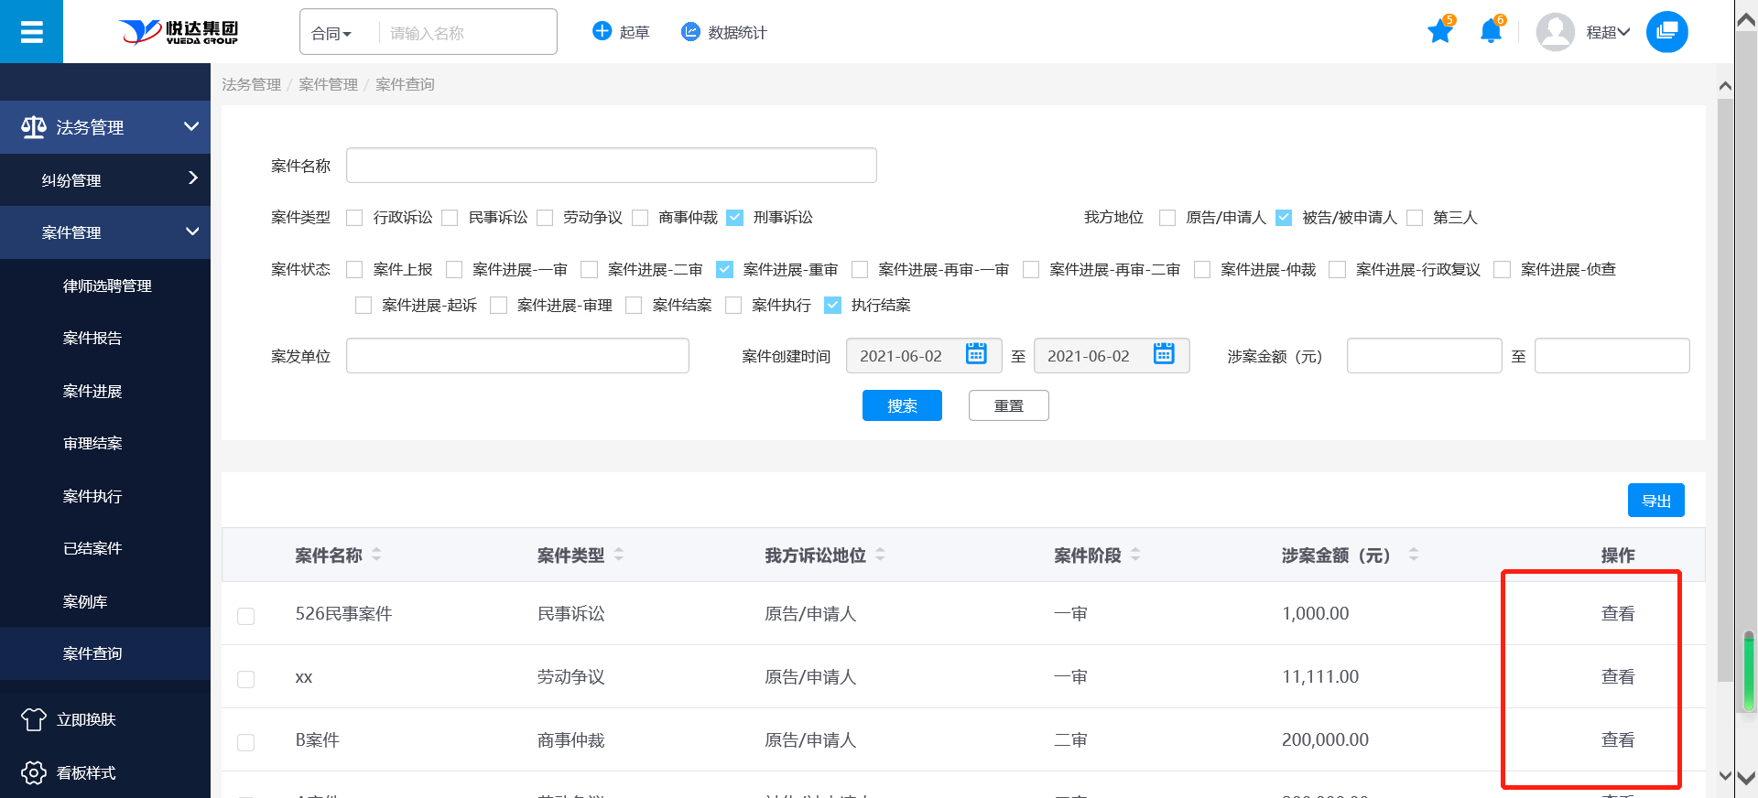Go to 律师选聘管理 sidebar item
Screen dimensions: 1758x798
pyautogui.click(x=107, y=286)
